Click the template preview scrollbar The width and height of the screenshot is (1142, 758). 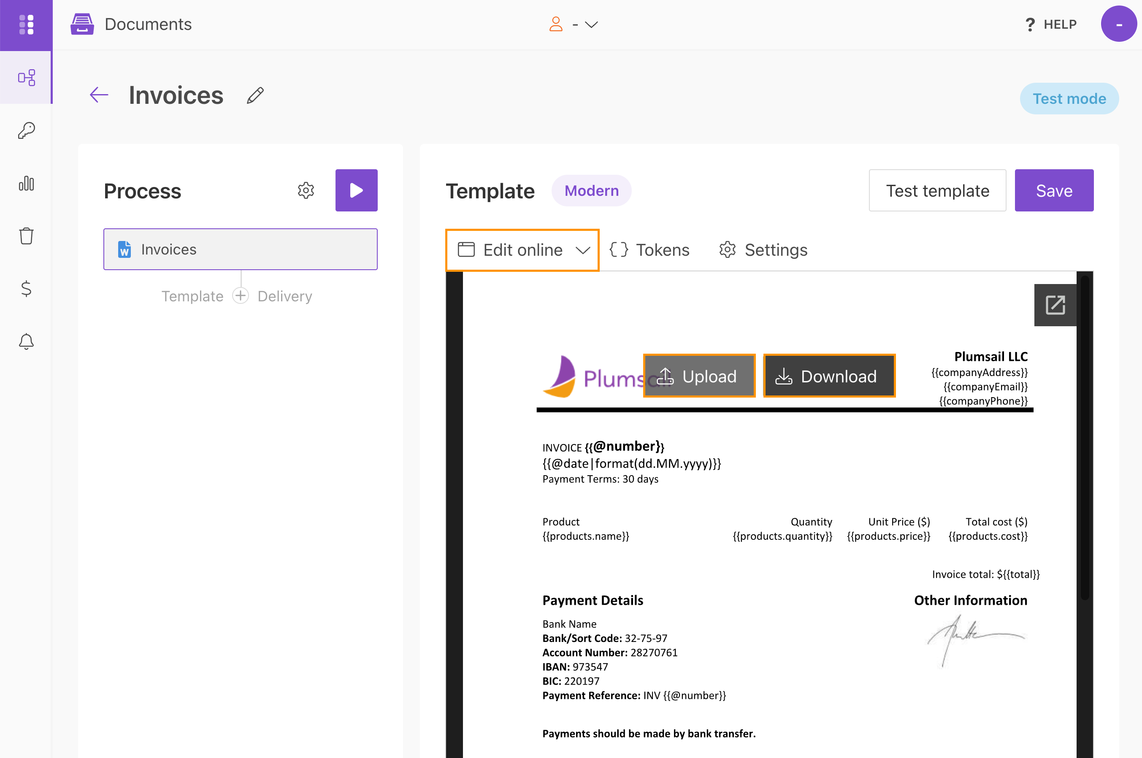(1085, 438)
